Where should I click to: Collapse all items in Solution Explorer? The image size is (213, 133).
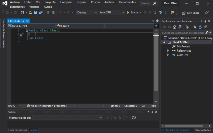pyautogui.click(x=205, y=27)
